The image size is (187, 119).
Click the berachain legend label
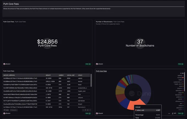(178, 95)
